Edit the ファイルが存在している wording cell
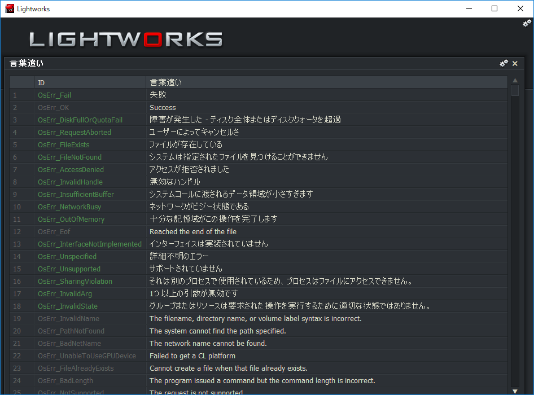Image resolution: width=534 pixels, height=395 pixels. (327, 144)
